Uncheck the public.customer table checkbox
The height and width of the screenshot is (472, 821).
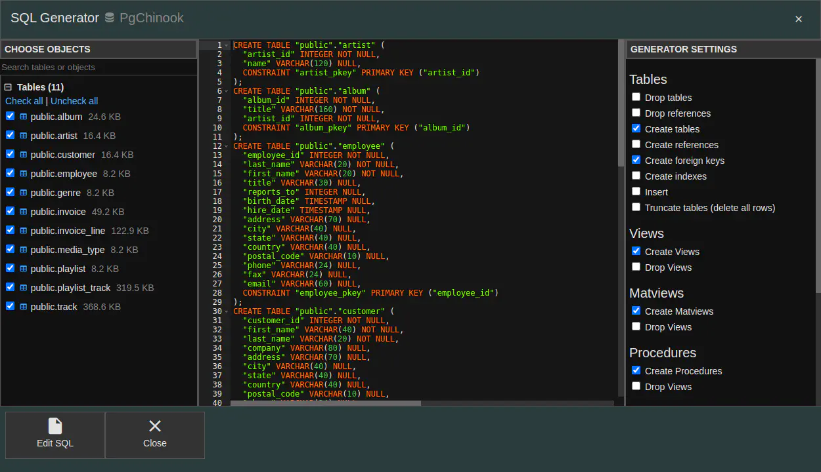click(x=10, y=154)
